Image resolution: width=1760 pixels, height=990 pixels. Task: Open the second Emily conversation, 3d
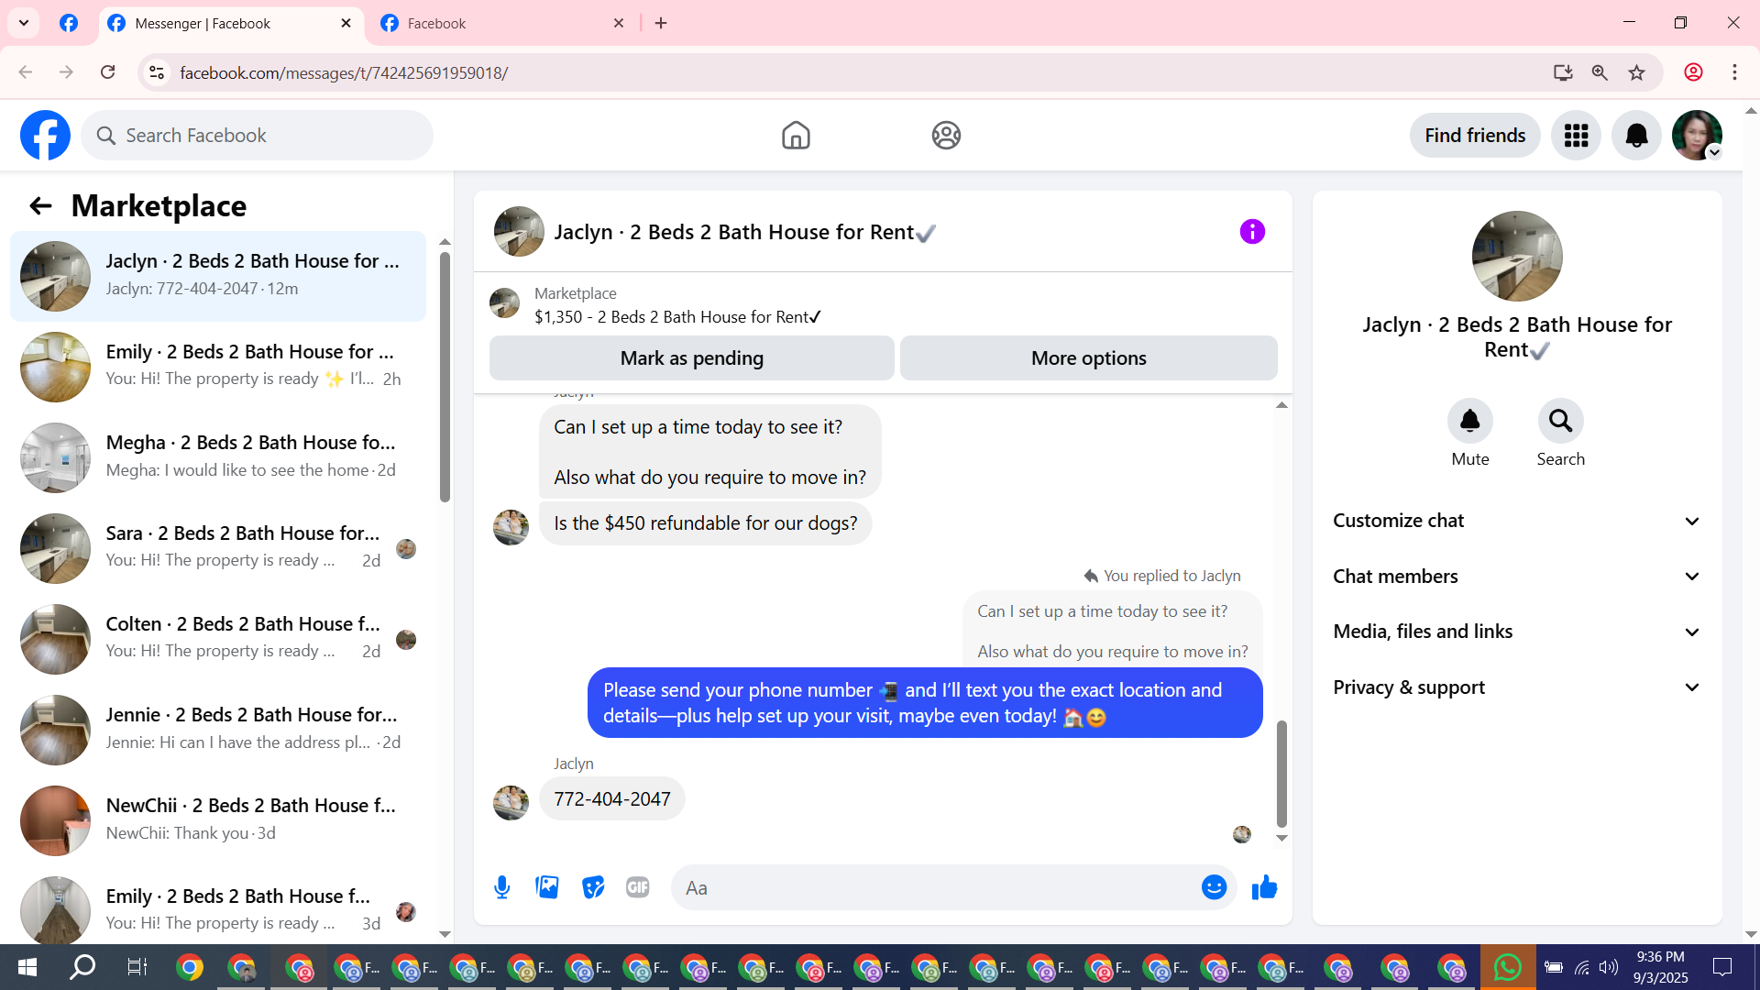(x=218, y=909)
